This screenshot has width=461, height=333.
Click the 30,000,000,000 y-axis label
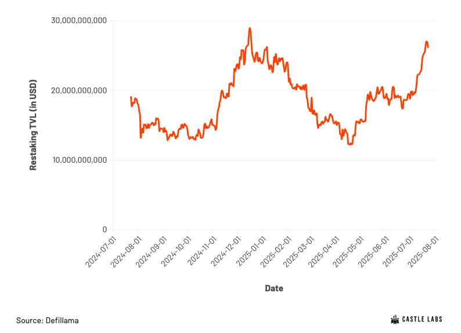pos(79,20)
